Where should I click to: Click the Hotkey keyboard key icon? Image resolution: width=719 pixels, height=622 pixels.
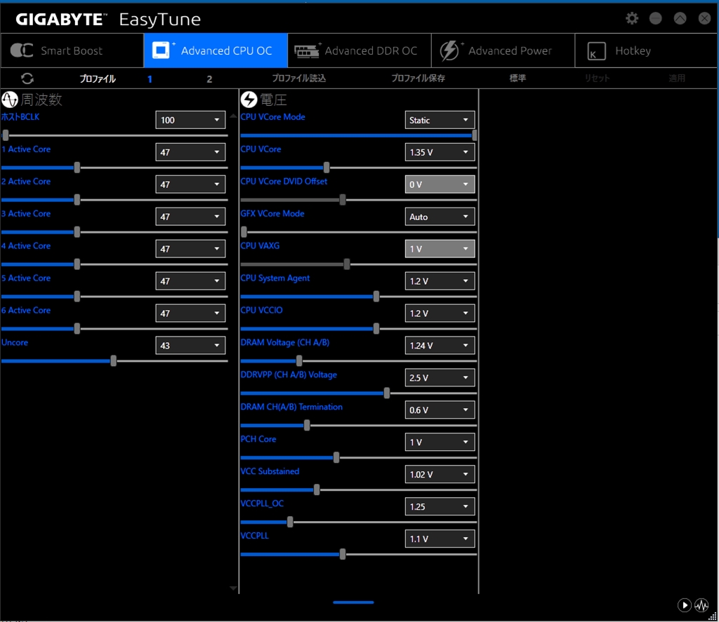[596, 51]
